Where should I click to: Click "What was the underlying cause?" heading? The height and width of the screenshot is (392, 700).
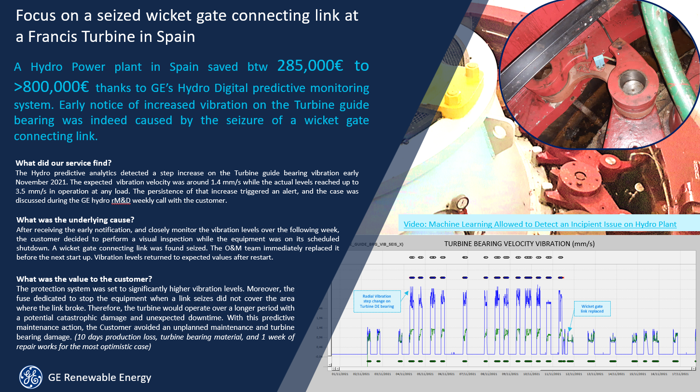coord(75,220)
